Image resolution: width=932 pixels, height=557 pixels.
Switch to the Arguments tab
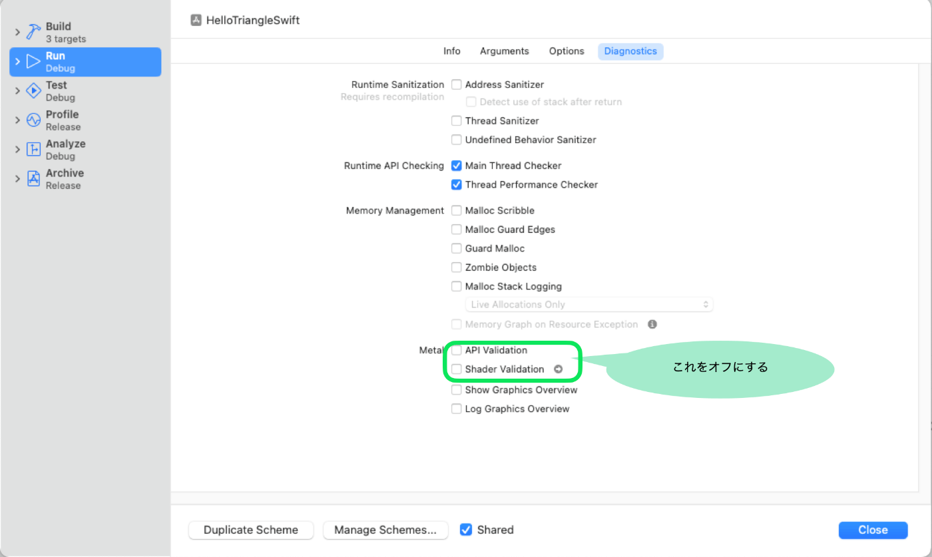click(x=505, y=51)
